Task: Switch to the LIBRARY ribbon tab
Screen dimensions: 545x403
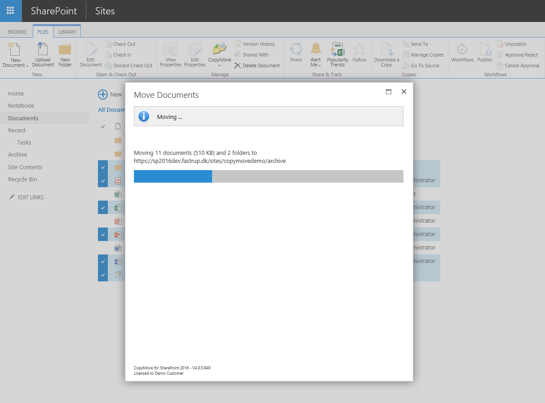Action: [x=67, y=32]
